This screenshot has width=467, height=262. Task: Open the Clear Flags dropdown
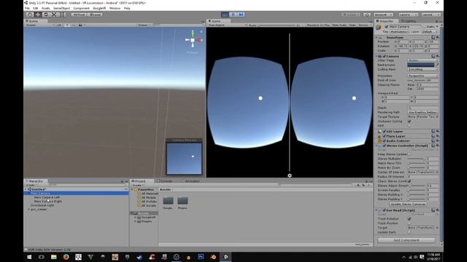pos(422,60)
